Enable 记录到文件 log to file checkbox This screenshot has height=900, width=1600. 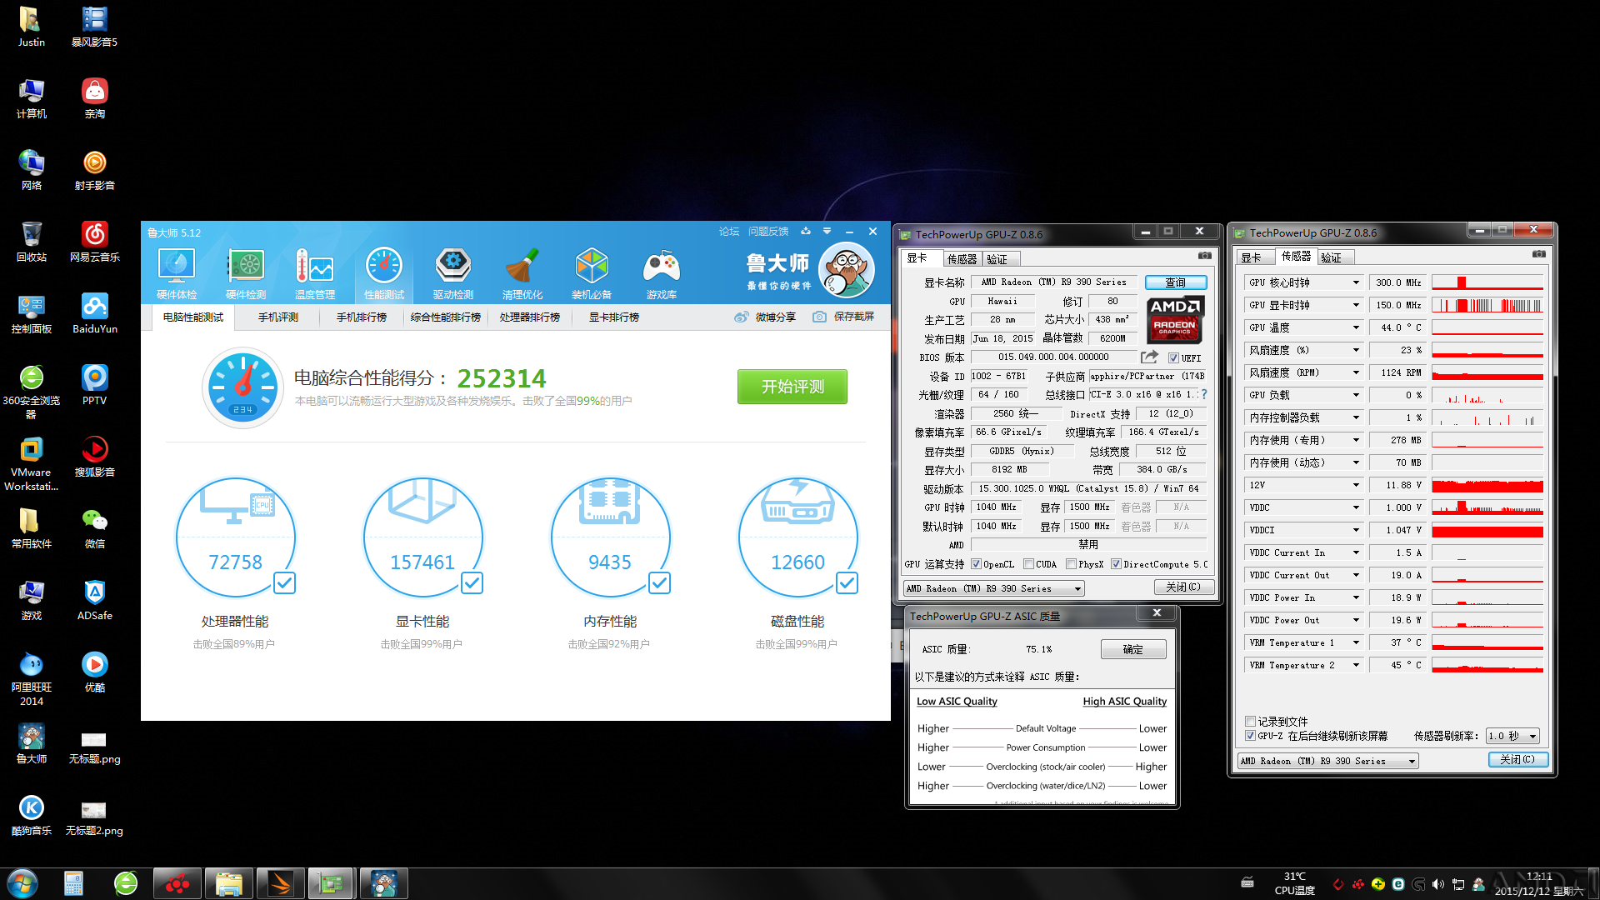1250,722
